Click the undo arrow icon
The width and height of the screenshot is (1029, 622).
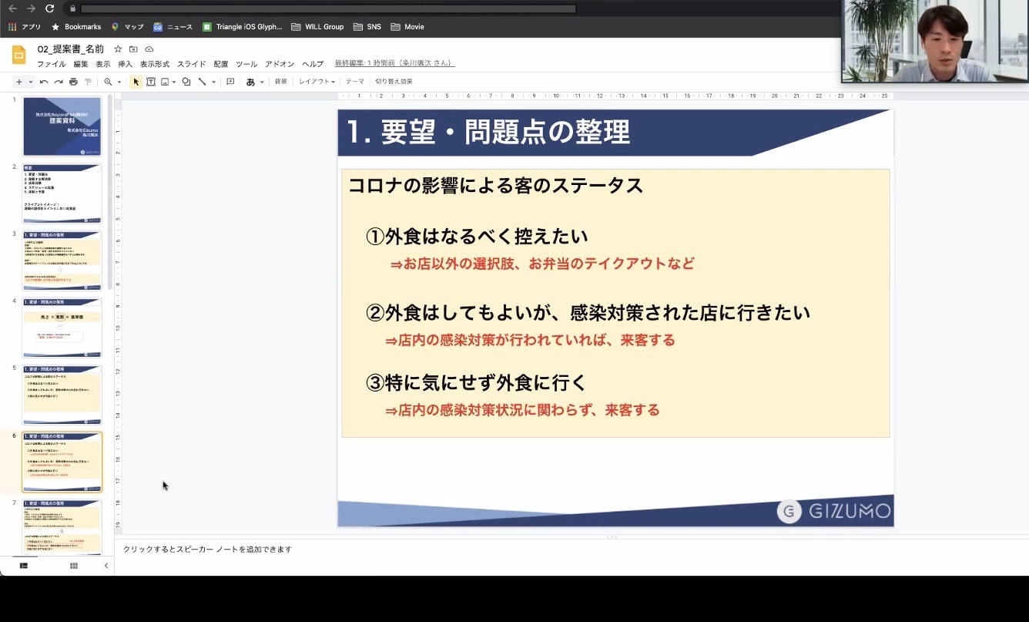tap(44, 82)
